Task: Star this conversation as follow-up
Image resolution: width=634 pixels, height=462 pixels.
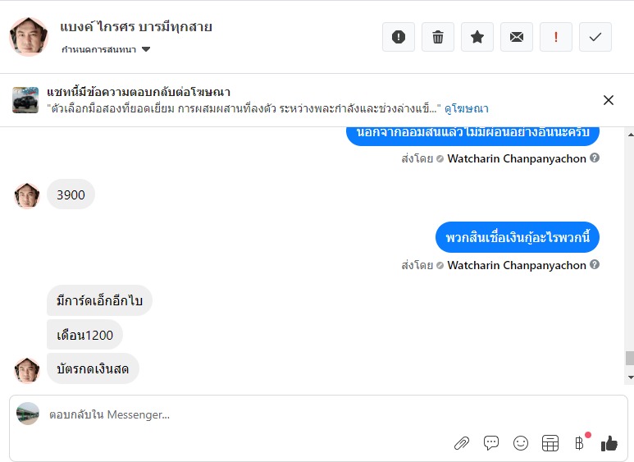Action: point(477,37)
